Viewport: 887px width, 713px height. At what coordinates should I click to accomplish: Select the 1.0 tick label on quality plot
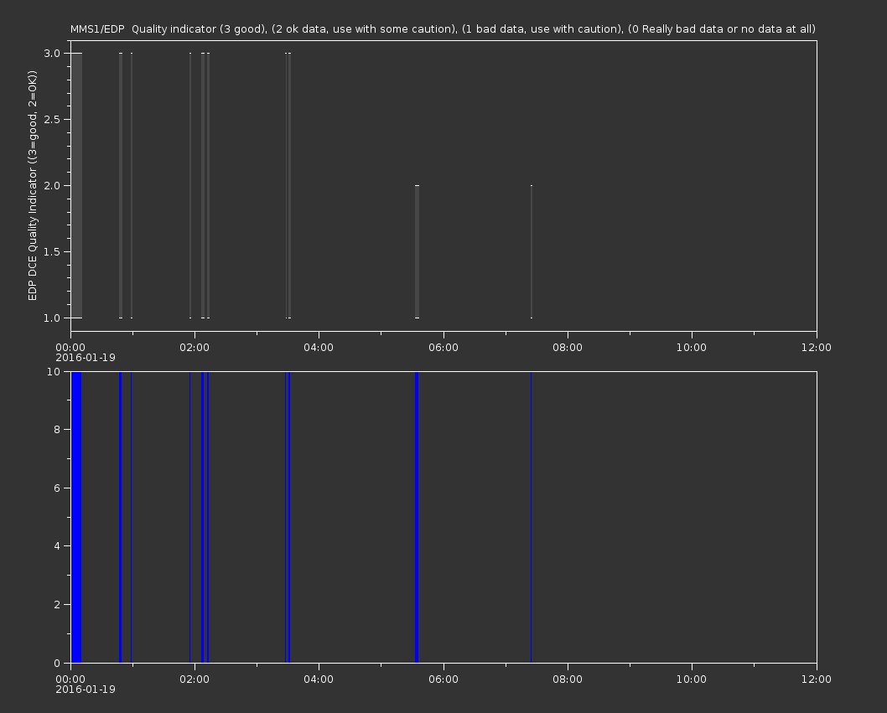coord(52,318)
